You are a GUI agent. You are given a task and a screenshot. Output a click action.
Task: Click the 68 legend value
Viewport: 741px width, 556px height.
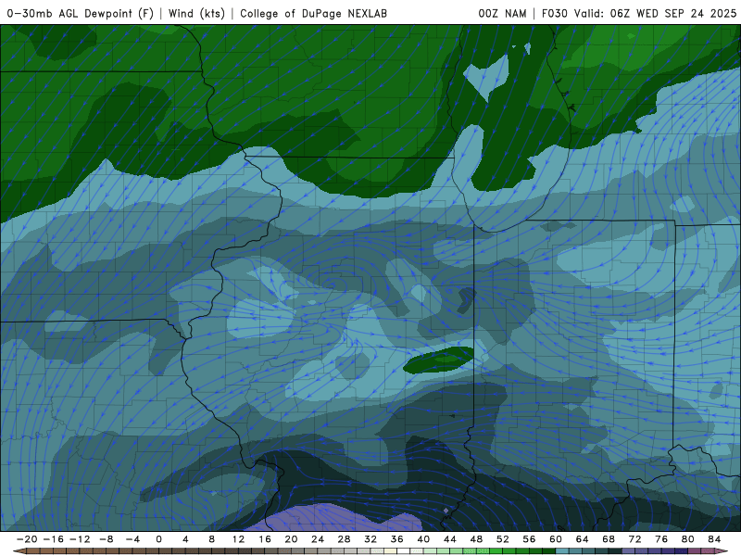609,539
